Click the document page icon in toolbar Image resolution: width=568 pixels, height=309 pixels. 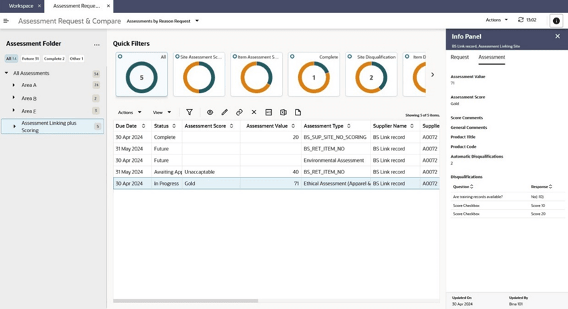pyautogui.click(x=298, y=113)
